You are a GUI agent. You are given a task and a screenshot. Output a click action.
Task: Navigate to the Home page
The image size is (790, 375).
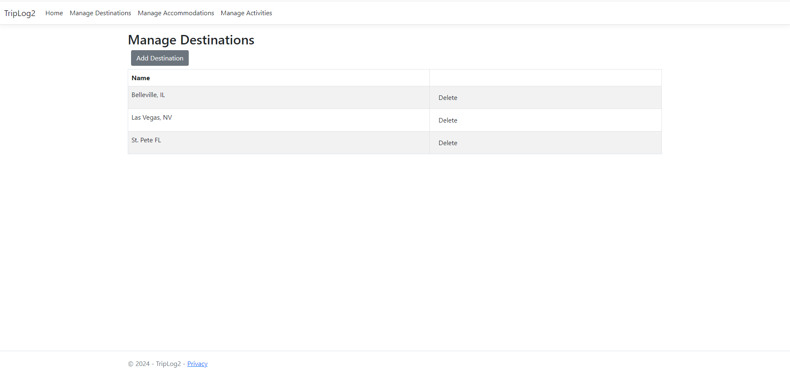coord(54,13)
